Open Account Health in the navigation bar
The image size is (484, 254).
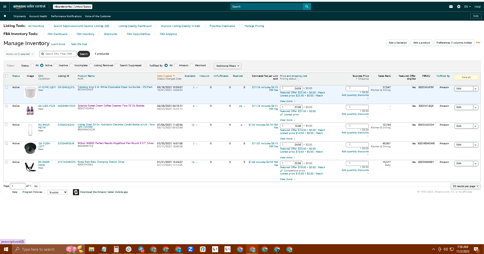[38, 16]
